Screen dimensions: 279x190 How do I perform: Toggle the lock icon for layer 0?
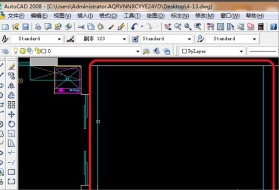pos(36,51)
